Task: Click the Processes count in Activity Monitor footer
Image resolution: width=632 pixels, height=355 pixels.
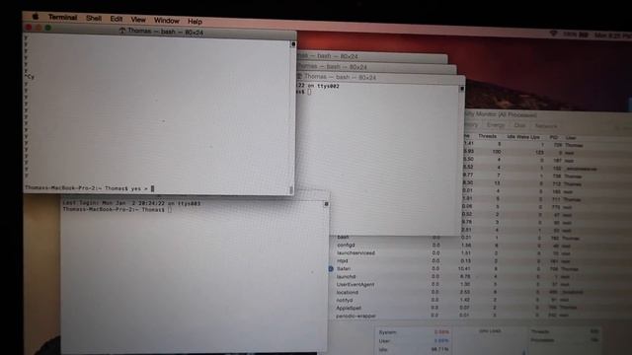Action: pyautogui.click(x=594, y=339)
